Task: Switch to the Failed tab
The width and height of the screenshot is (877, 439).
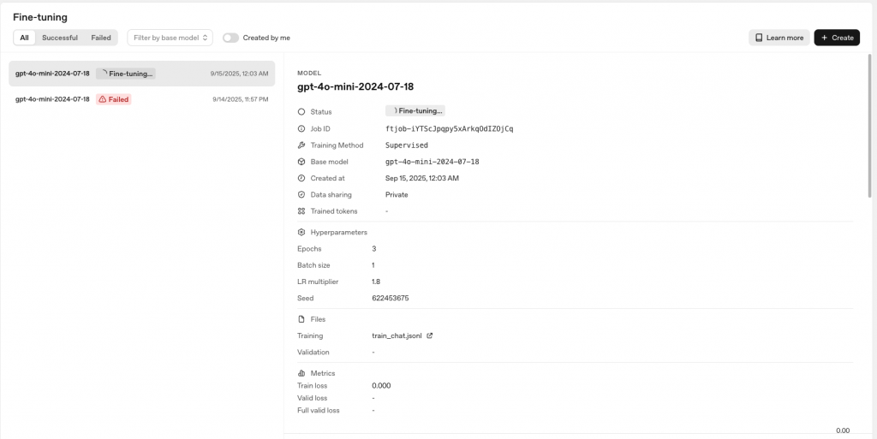Action: point(101,38)
